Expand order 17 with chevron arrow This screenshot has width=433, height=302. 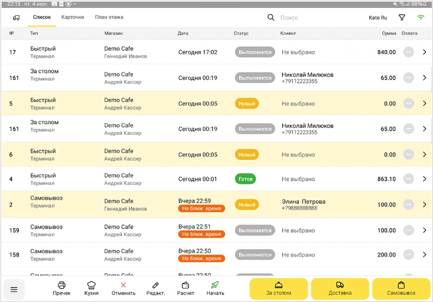[424, 52]
